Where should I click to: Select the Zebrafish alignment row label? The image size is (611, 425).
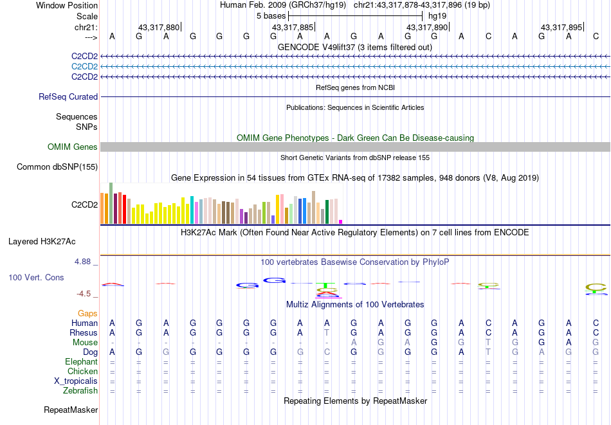(80, 390)
